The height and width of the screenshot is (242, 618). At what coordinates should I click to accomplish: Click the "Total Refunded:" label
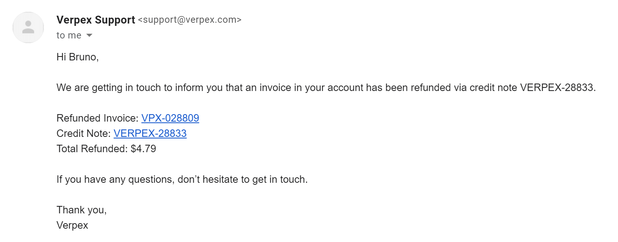[92, 149]
